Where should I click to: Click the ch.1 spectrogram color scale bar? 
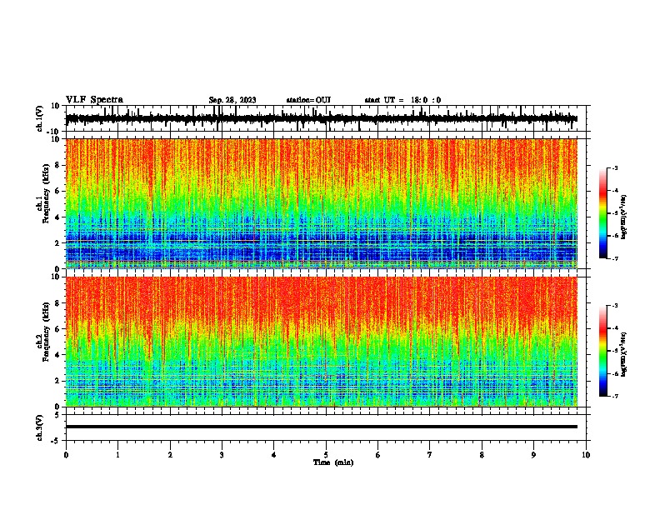coord(602,213)
